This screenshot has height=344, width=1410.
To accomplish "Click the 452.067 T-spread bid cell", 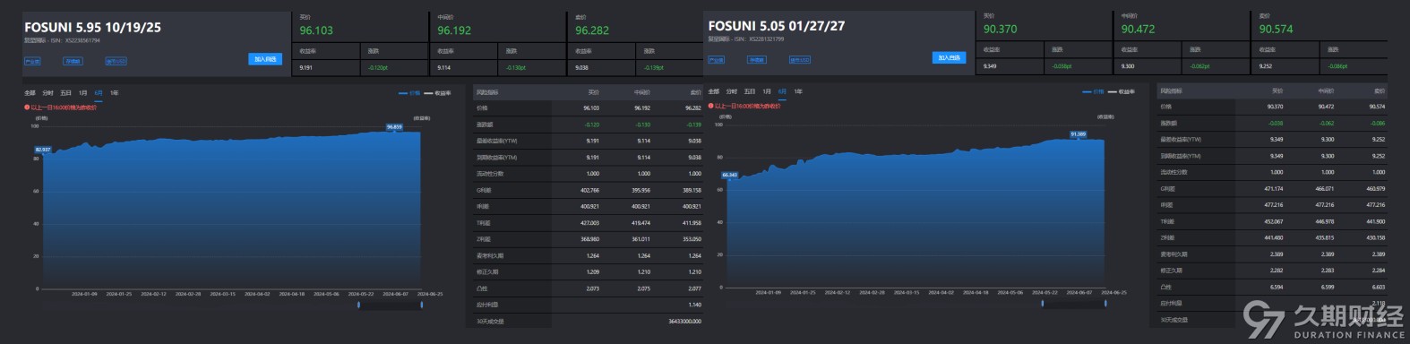I will tap(1273, 221).
